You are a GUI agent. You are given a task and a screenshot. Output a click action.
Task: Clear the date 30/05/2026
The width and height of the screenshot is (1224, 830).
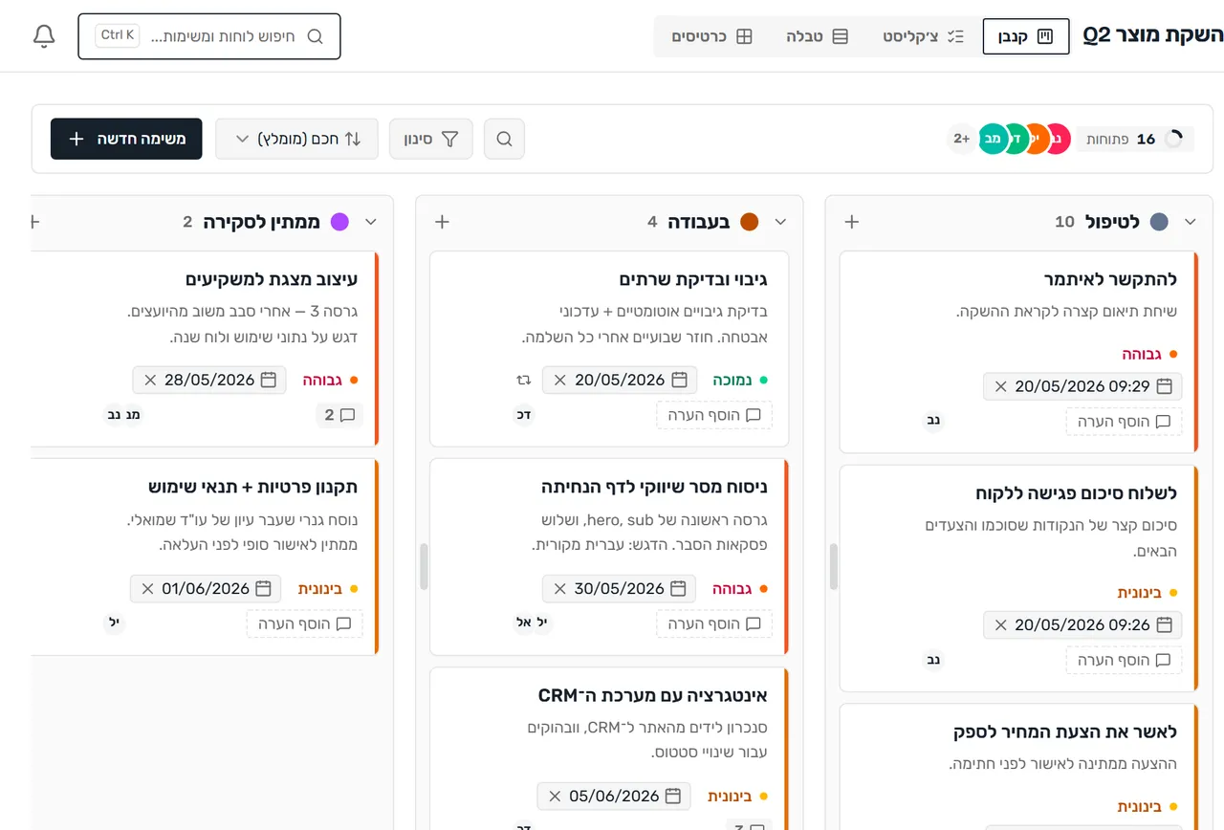[560, 588]
